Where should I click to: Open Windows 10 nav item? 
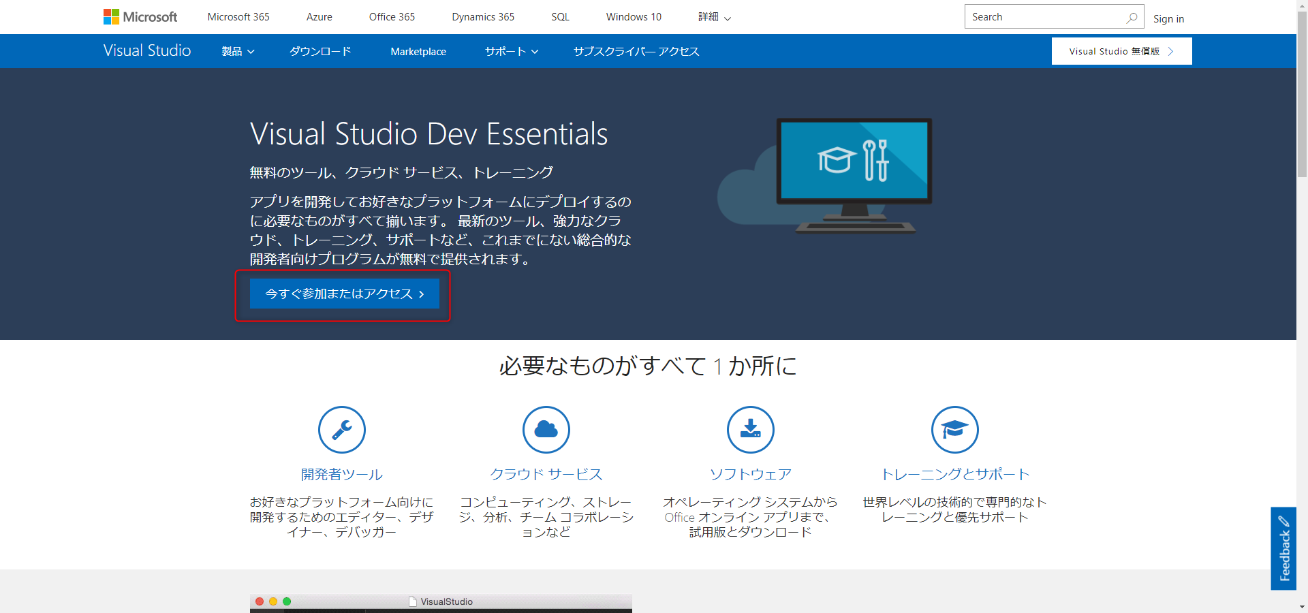point(634,17)
